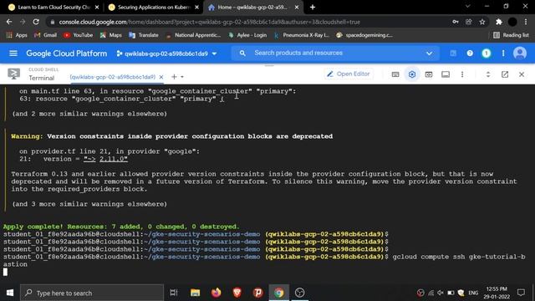This screenshot has width=535, height=301.
Task: Toggle Cloud Shell panel maximize/restore arrows
Action: [488, 74]
